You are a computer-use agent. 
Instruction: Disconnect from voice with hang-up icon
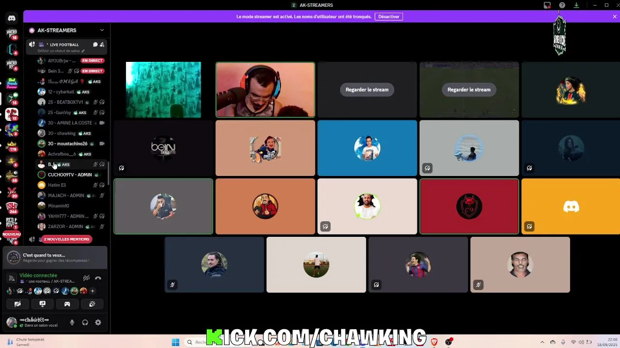tap(98, 278)
